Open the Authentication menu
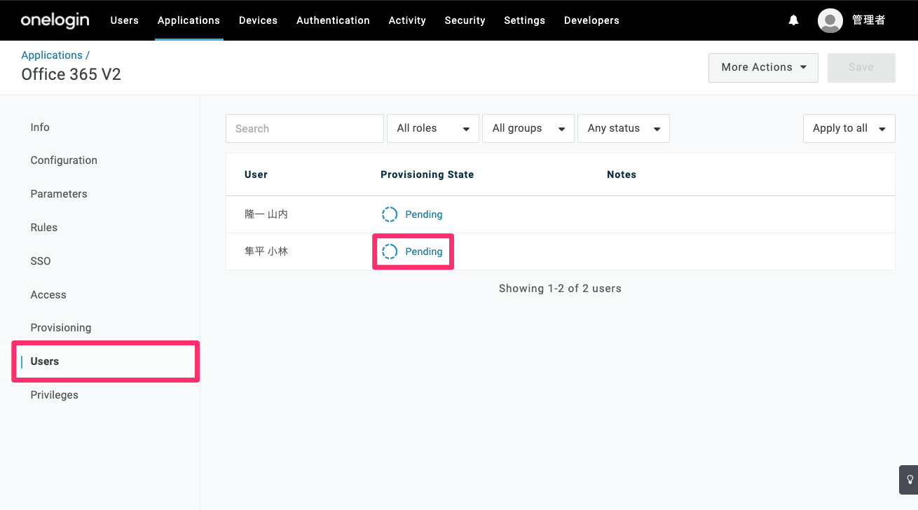918x510 pixels. [x=333, y=20]
